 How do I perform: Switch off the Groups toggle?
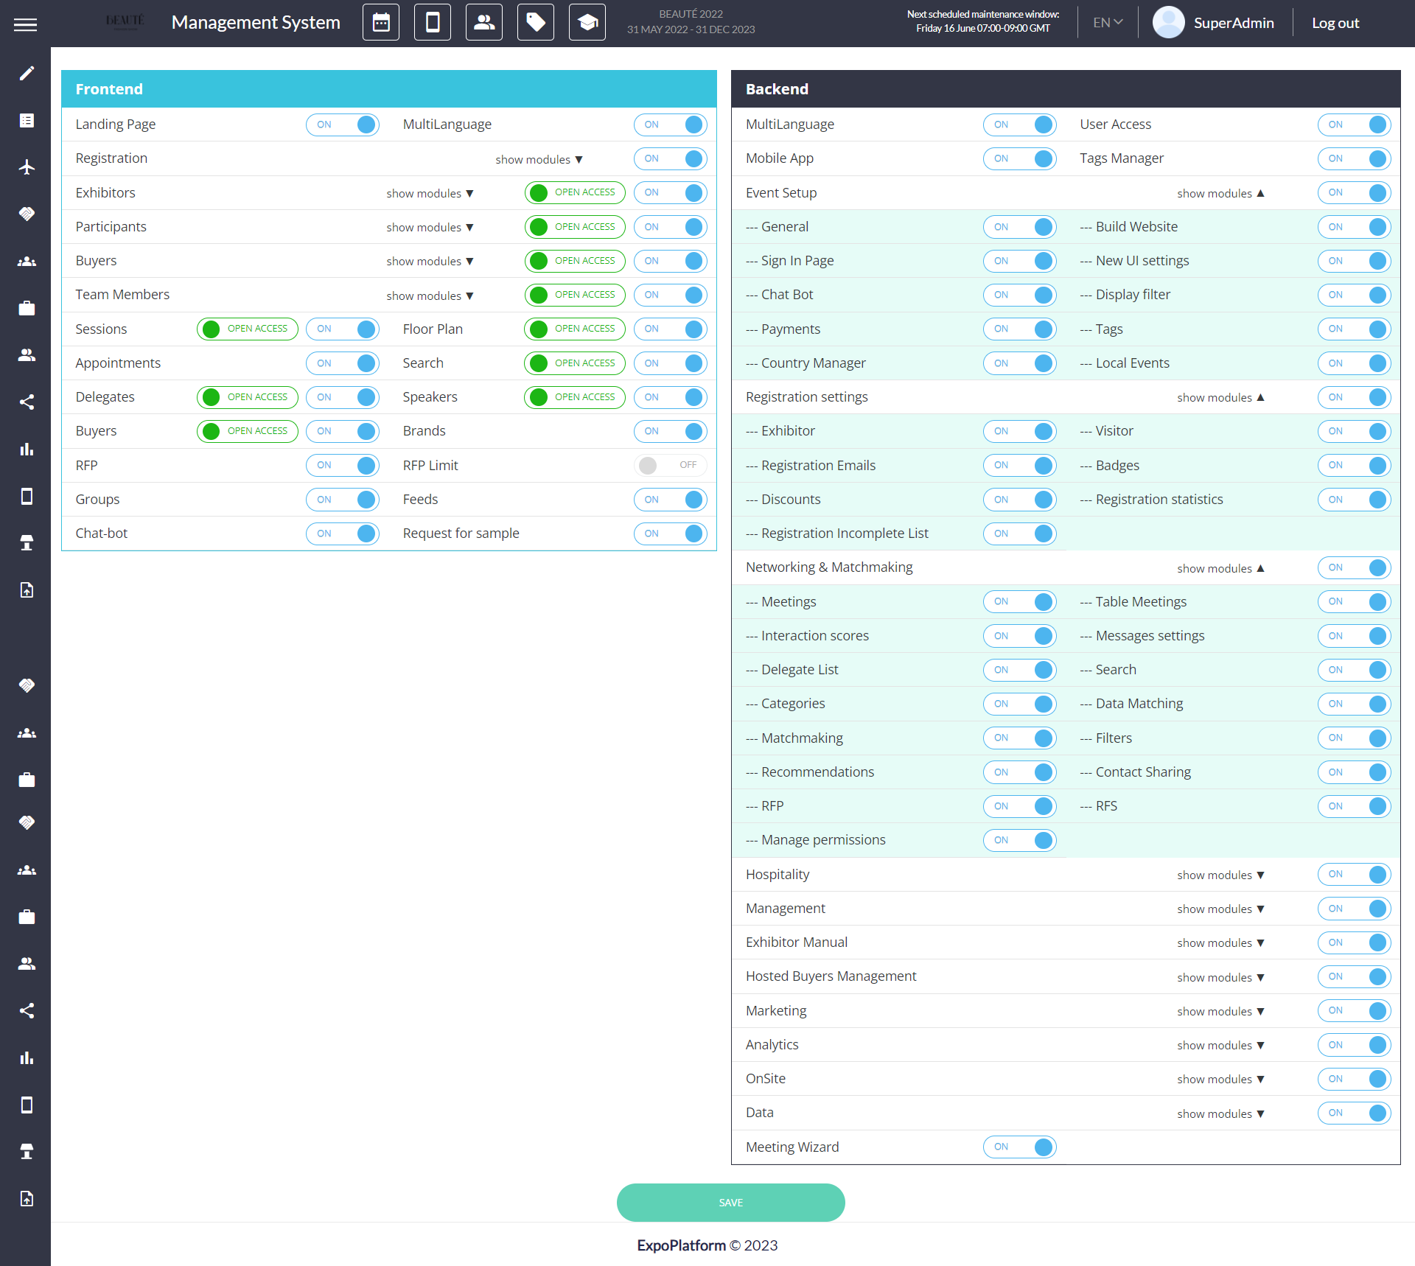tap(343, 500)
